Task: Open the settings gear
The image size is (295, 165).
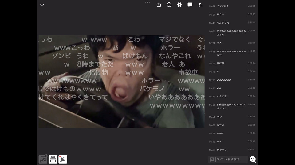Action: click(179, 5)
